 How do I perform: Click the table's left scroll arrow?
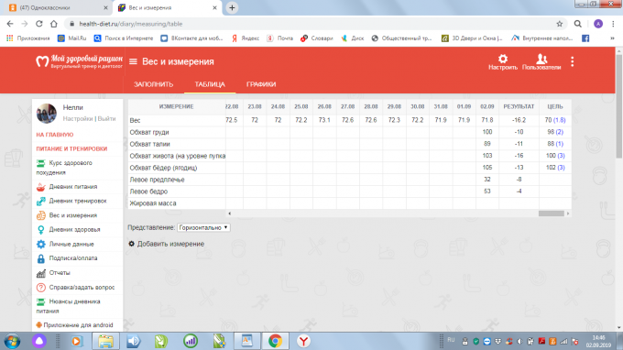coord(229,213)
